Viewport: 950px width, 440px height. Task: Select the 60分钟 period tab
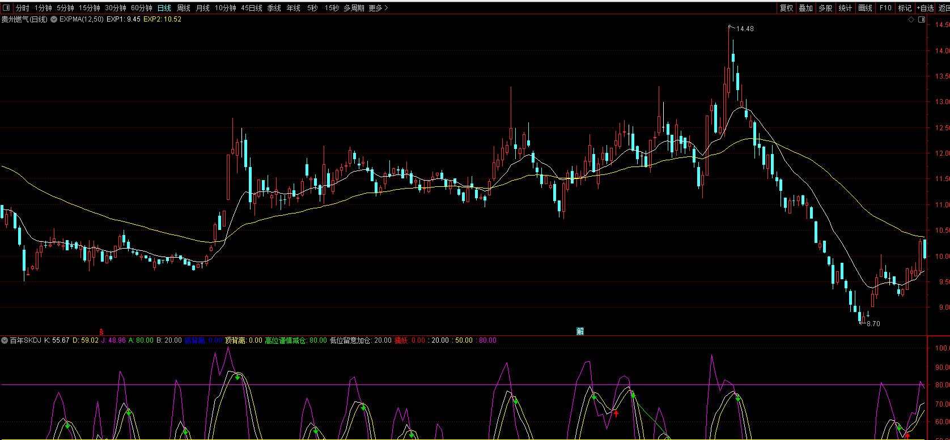[x=141, y=8]
